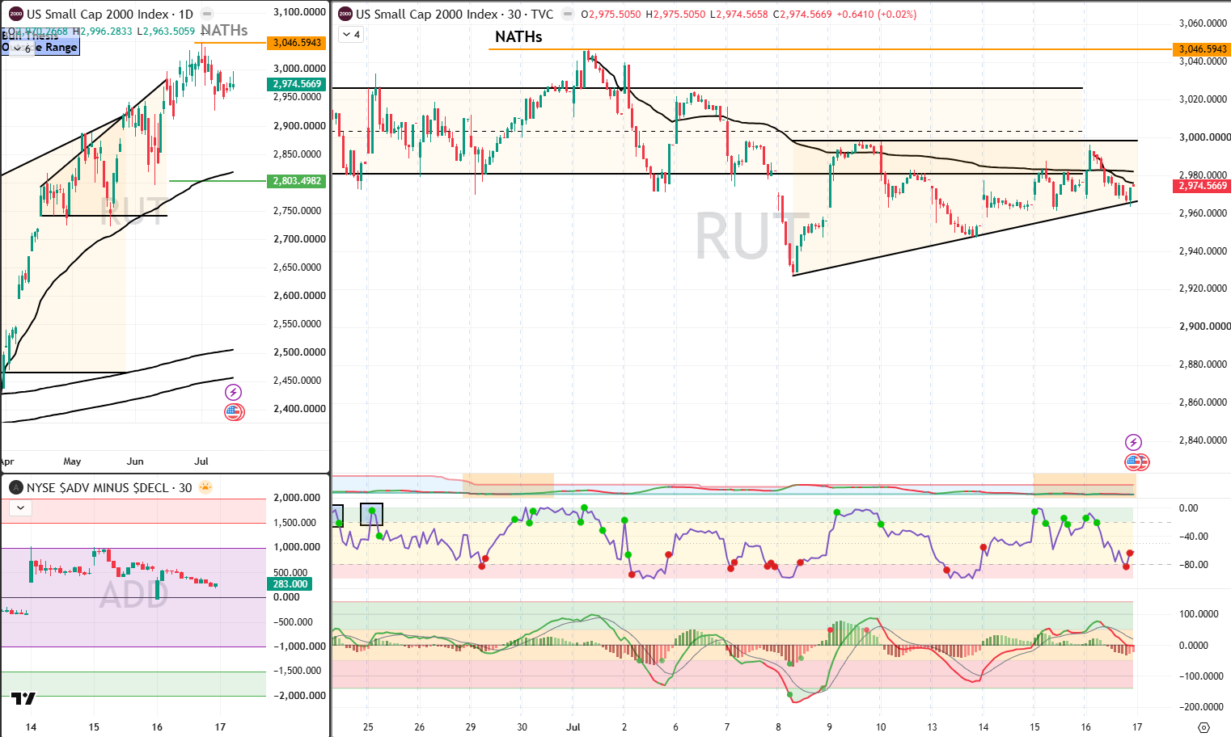The width and height of the screenshot is (1231, 737).
Task: Click the daily chart's 2000 symbol logo
Action: 15,14
